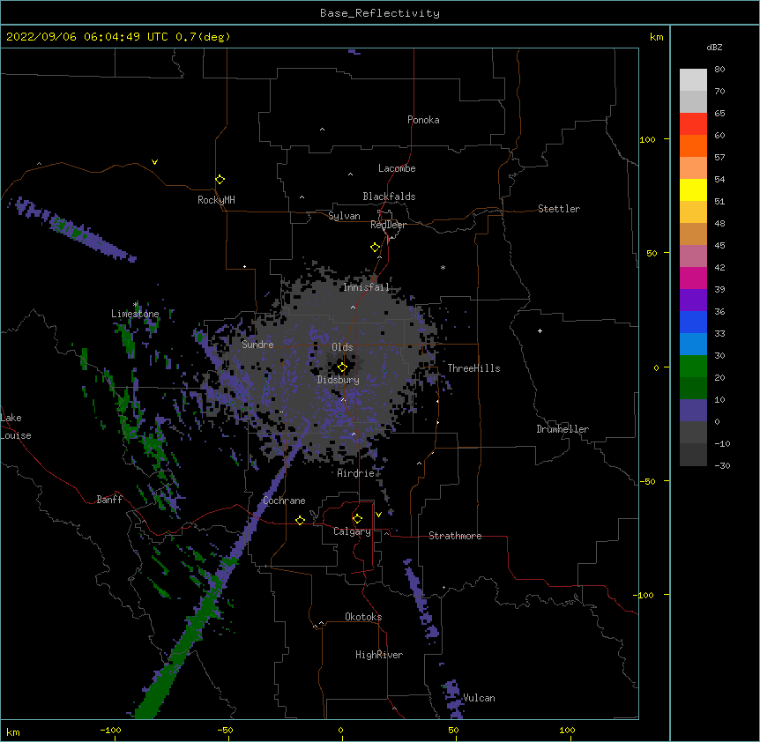Click the Lacombe city label
Image resolution: width=760 pixels, height=742 pixels.
(x=397, y=168)
